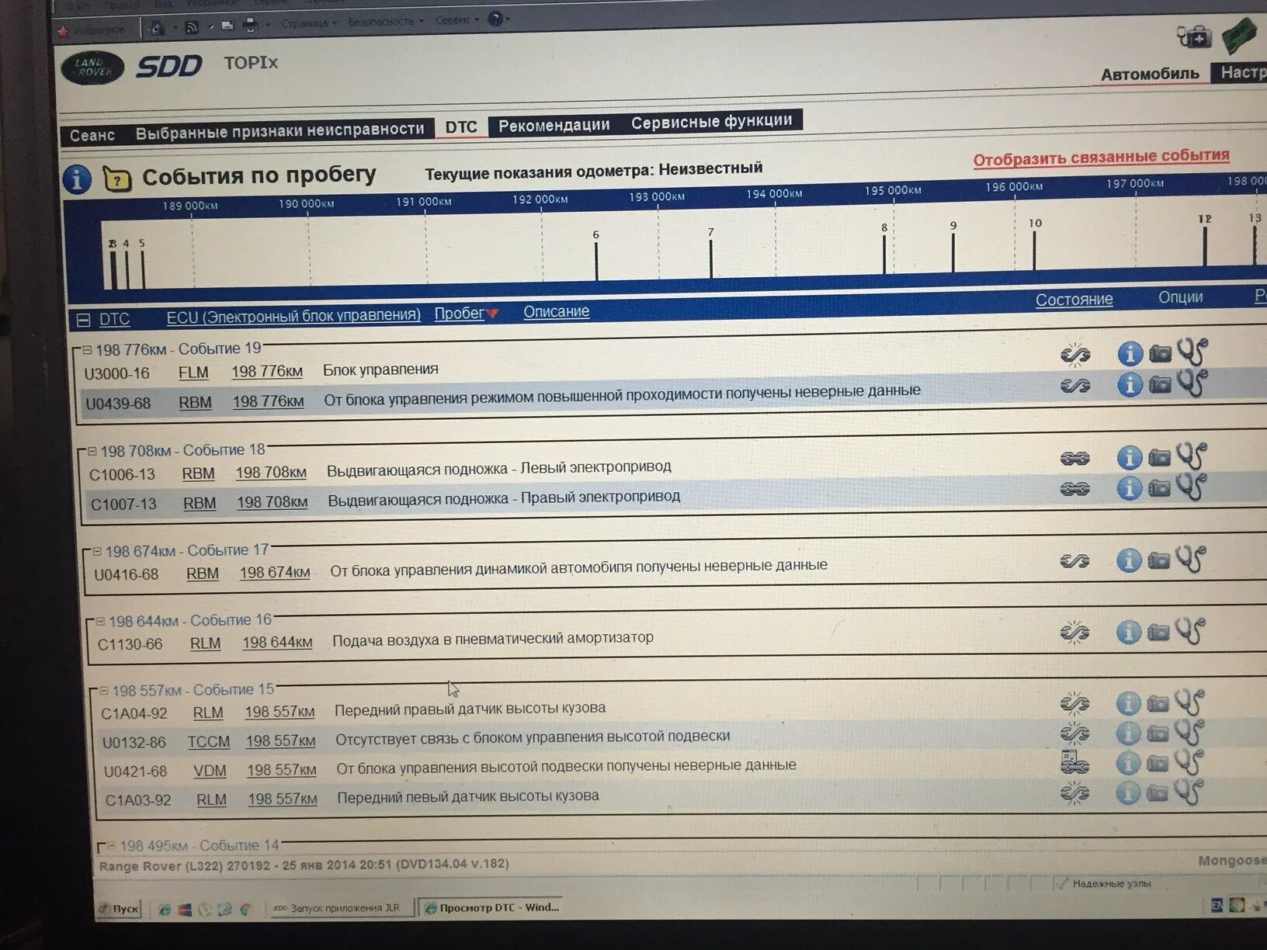The width and height of the screenshot is (1267, 950).
Task: Open info icon for U0416-68 row
Action: pos(1129,560)
